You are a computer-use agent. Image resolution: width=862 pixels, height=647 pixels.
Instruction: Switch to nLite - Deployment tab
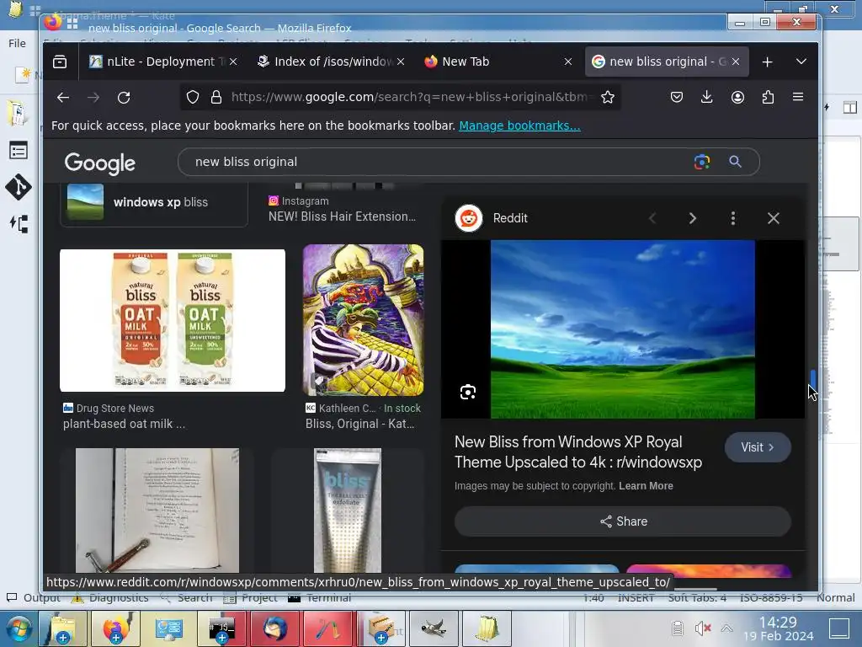163,61
